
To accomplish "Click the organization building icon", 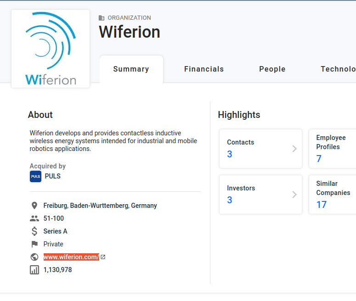I will (102, 18).
